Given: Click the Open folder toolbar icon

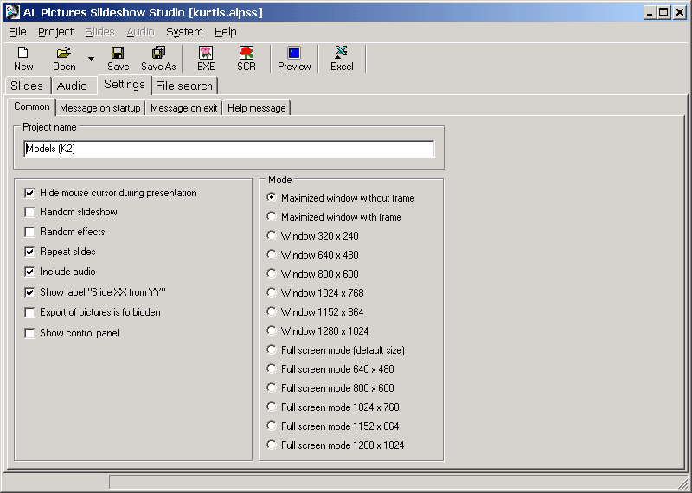Looking at the screenshot, I should (x=64, y=53).
